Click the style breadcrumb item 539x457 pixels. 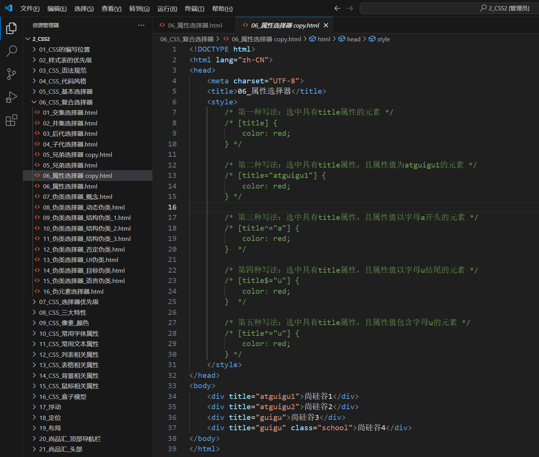[384, 39]
